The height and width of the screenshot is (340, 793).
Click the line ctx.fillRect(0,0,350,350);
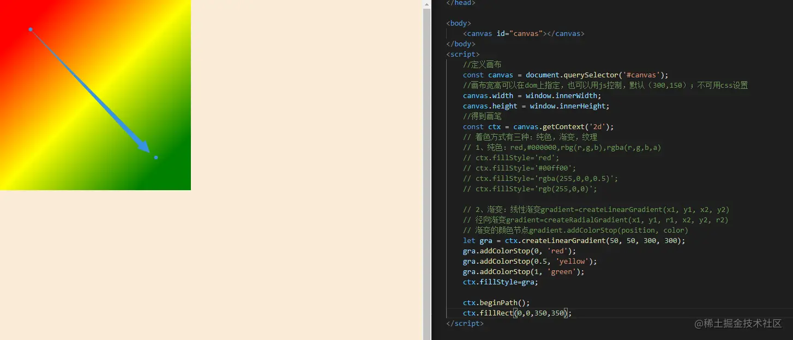(518, 313)
